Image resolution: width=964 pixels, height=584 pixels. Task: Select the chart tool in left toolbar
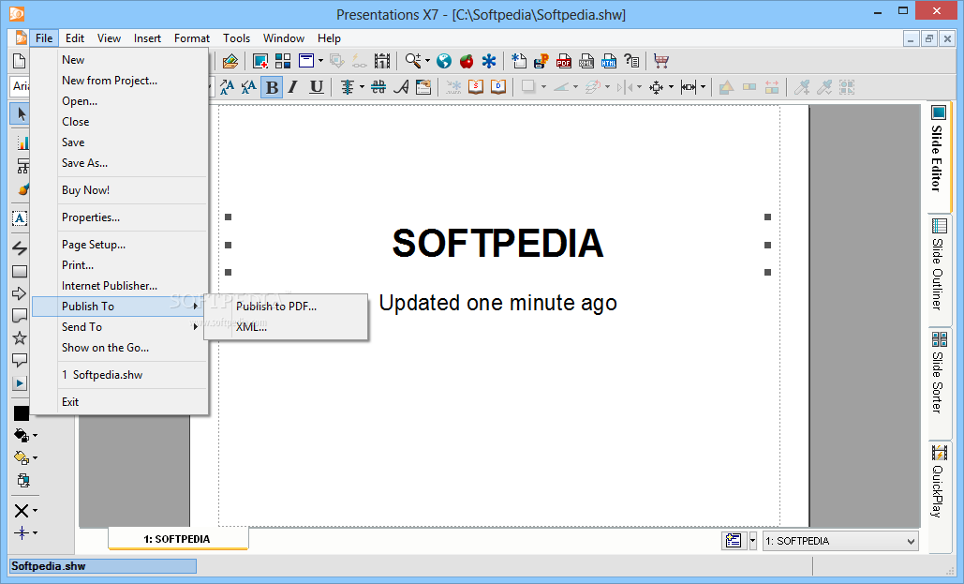point(22,142)
